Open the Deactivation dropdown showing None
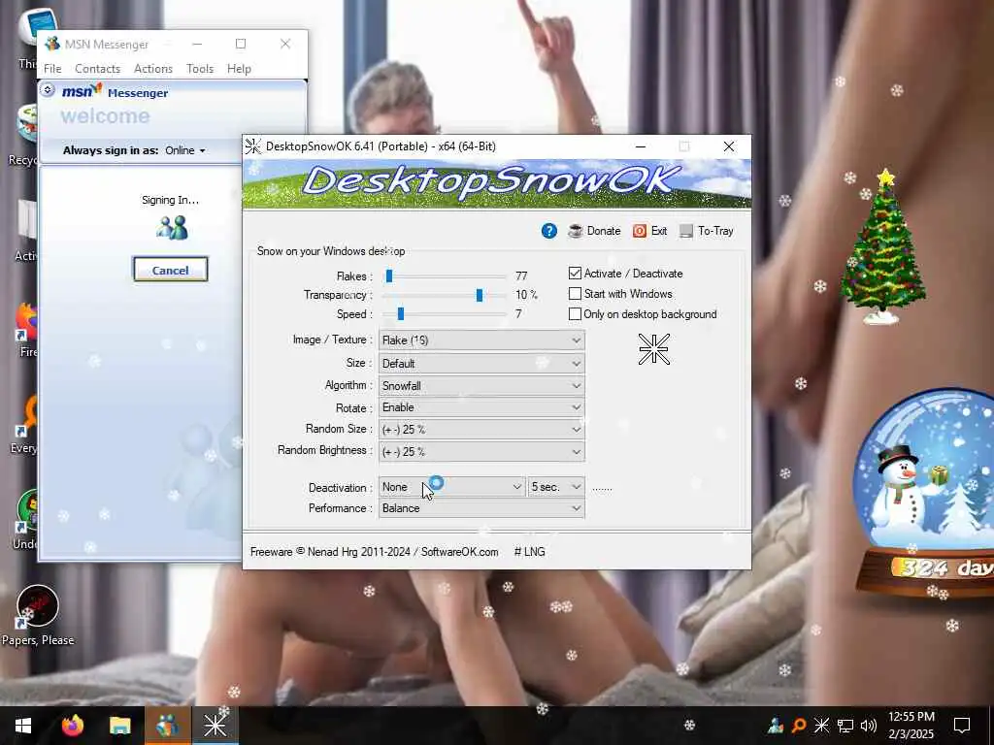994x745 pixels. pyautogui.click(x=452, y=487)
